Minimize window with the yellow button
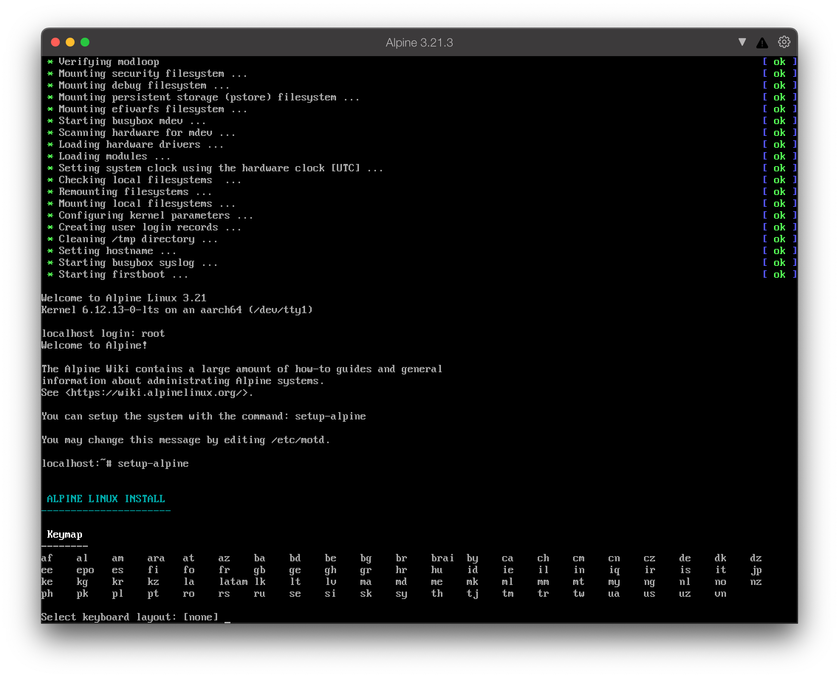Viewport: 839px width, 678px height. (70, 42)
